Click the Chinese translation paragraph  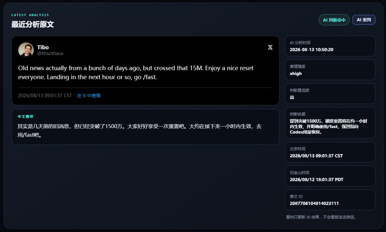coord(139,131)
